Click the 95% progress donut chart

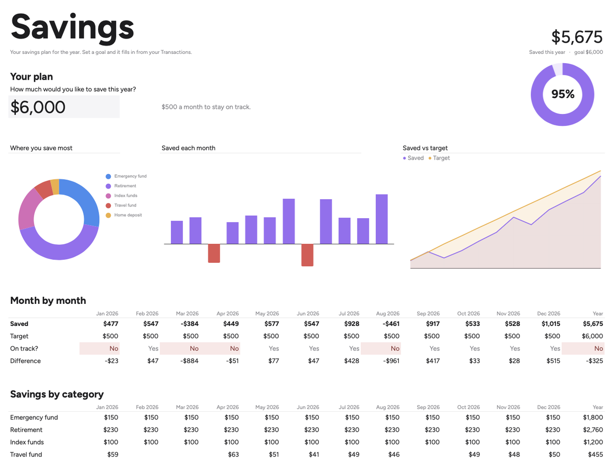point(562,94)
